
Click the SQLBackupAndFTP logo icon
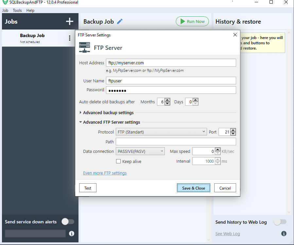[4, 2]
